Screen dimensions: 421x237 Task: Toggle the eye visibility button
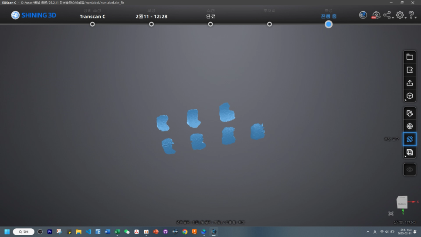coord(410,169)
